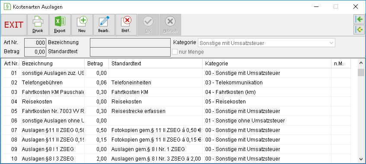Click the n.M. column header

pos(341,64)
